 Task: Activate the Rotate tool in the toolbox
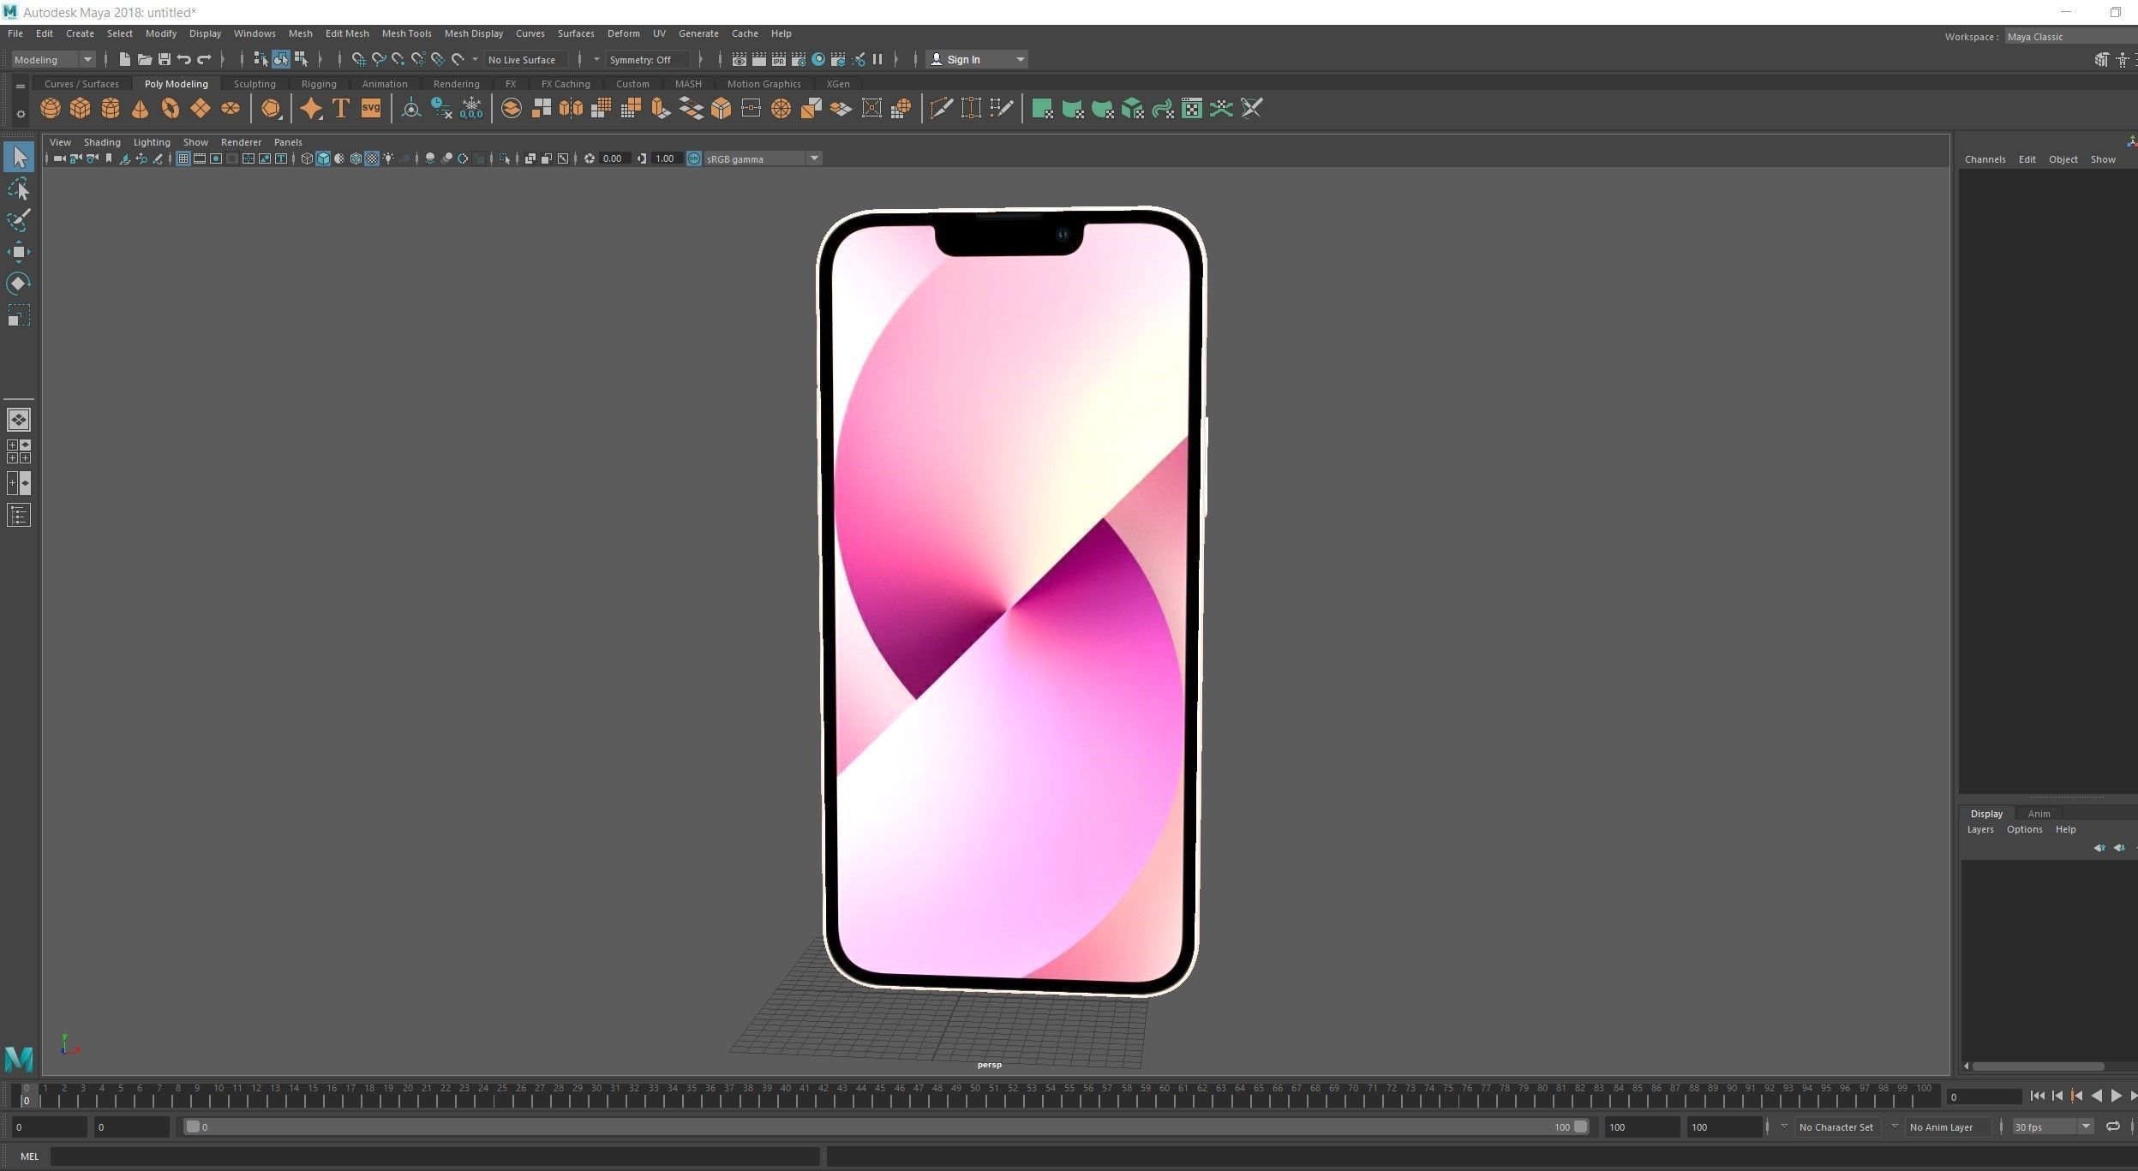[x=19, y=284]
